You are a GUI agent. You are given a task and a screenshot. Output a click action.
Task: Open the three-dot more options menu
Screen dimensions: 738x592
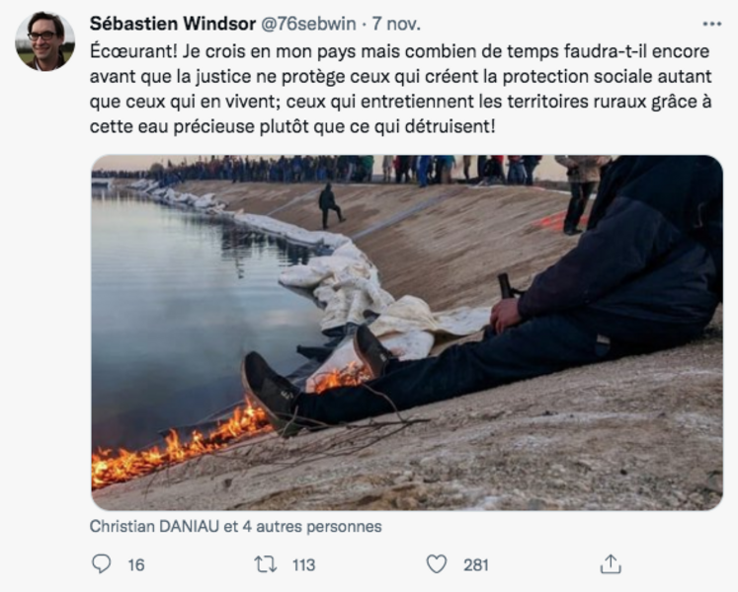coord(711,24)
